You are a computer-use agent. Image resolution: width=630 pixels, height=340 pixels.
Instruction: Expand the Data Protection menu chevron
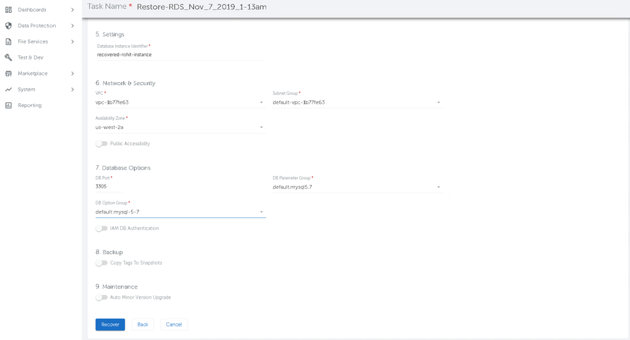(x=72, y=26)
